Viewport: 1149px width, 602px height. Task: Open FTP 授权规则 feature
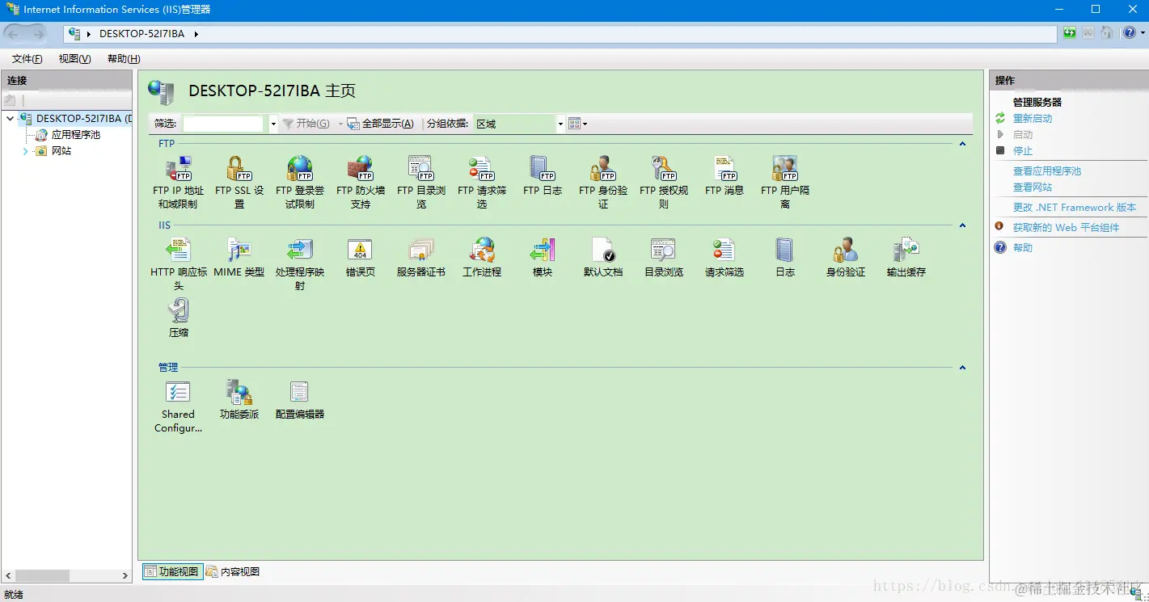coord(664,183)
